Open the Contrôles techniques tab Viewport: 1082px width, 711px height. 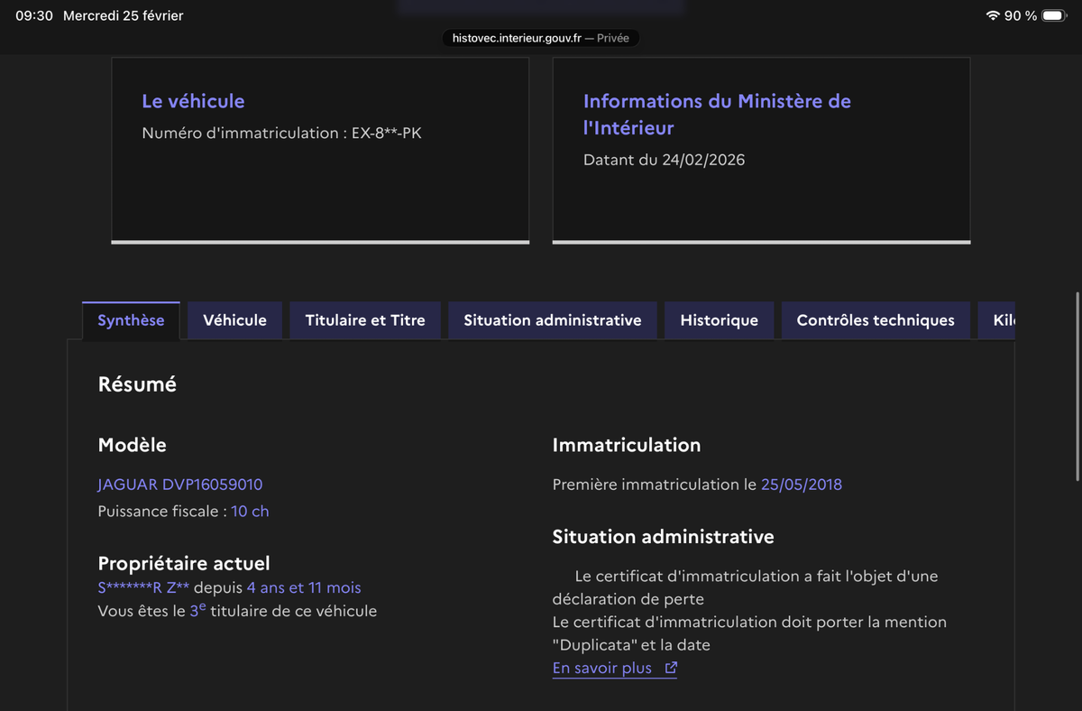pos(875,320)
